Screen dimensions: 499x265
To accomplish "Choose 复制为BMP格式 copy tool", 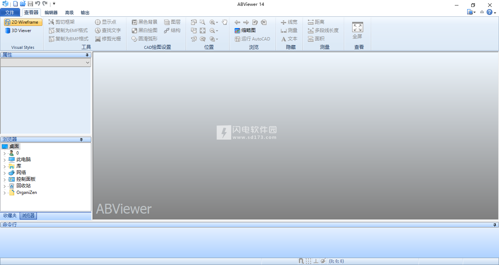I will coord(69,39).
